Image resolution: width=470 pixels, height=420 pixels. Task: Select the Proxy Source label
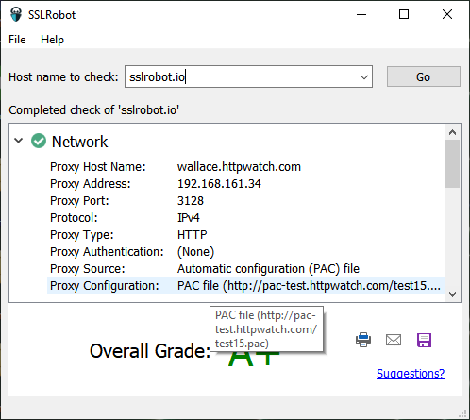click(88, 269)
